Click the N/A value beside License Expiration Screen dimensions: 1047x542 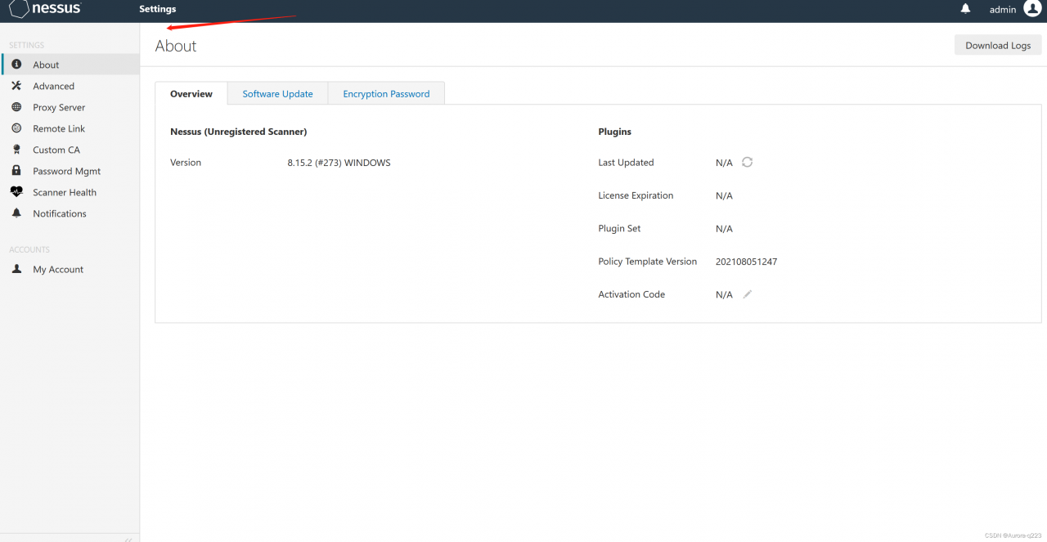(724, 196)
